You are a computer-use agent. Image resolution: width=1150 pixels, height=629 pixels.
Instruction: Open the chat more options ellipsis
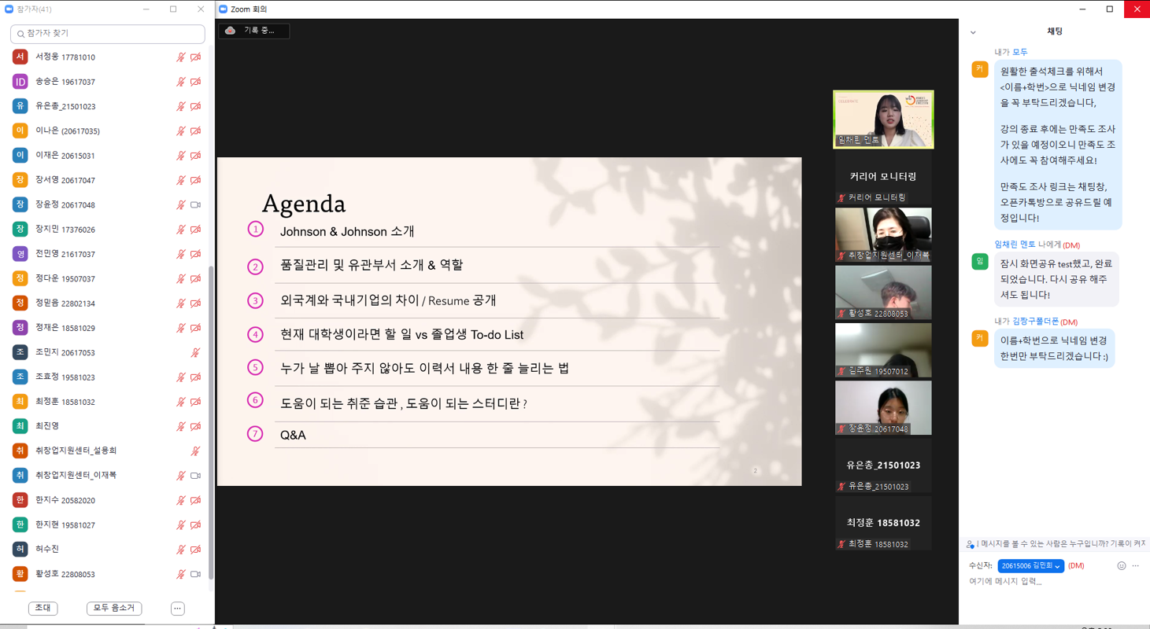click(1135, 565)
